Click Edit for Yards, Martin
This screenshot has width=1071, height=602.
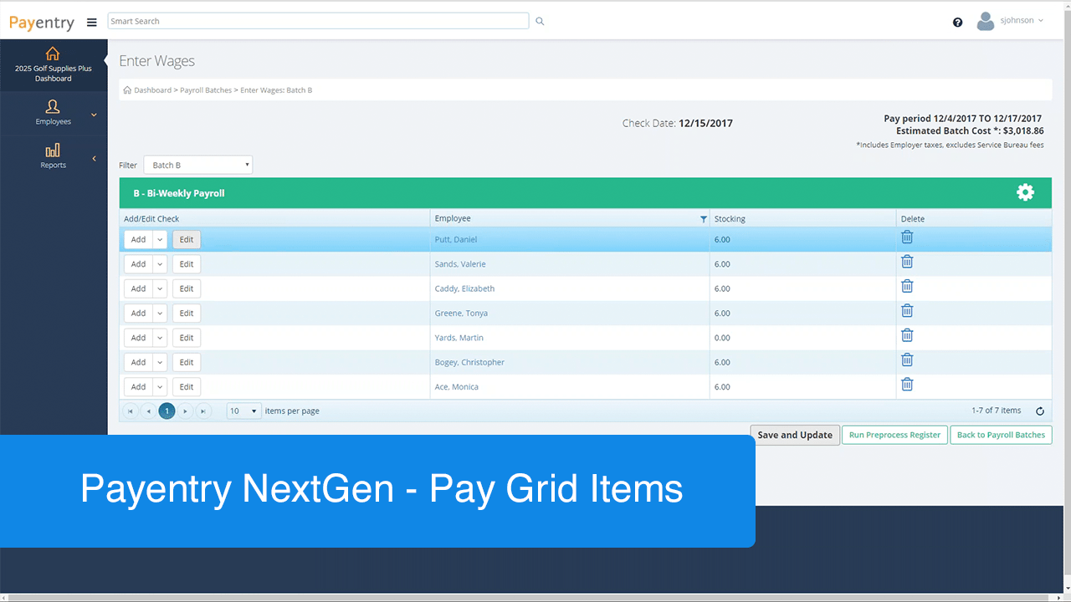point(187,338)
